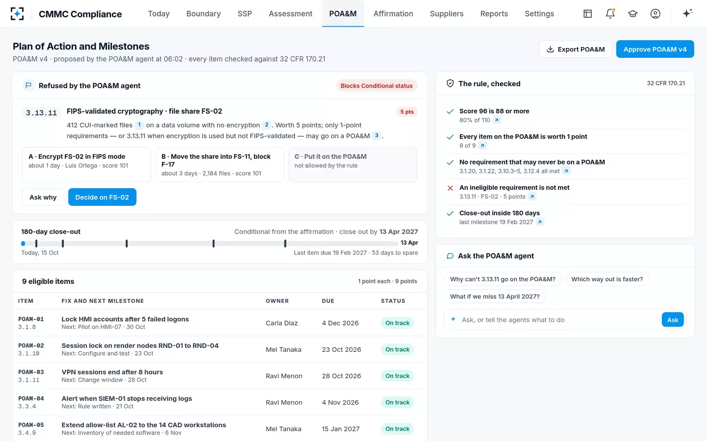Click the flag icon beside Refused by the POA&M agent
This screenshot has height=441, width=707.
click(x=28, y=85)
